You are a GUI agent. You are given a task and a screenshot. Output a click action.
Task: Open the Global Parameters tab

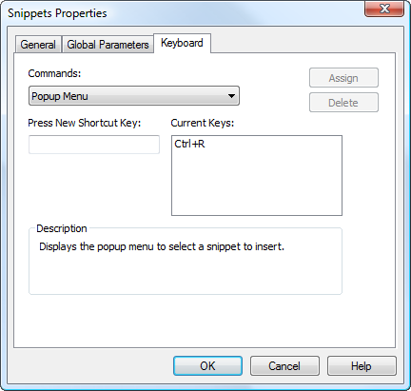point(108,45)
